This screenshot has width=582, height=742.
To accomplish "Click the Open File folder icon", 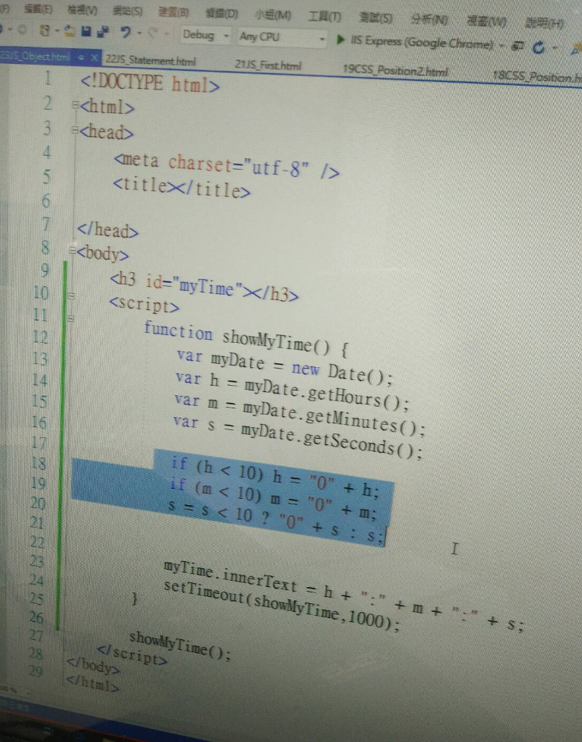I will click(x=69, y=31).
